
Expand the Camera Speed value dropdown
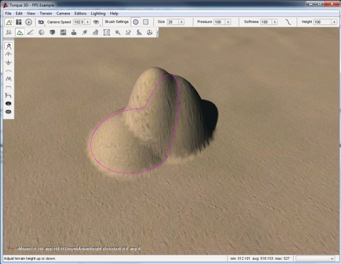point(87,22)
